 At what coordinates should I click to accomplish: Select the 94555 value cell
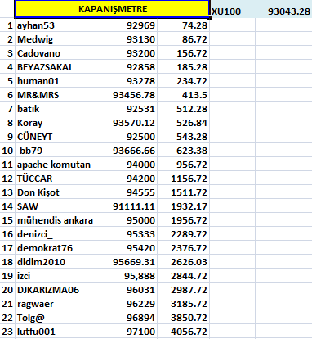click(x=127, y=192)
